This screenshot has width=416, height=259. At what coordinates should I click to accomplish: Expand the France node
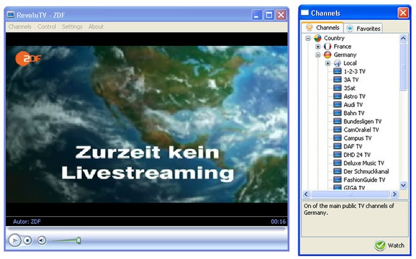pos(318,47)
